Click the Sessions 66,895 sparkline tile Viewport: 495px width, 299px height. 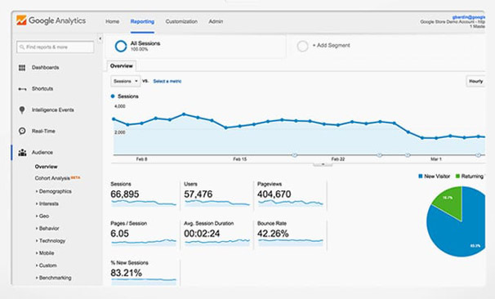[x=144, y=194]
